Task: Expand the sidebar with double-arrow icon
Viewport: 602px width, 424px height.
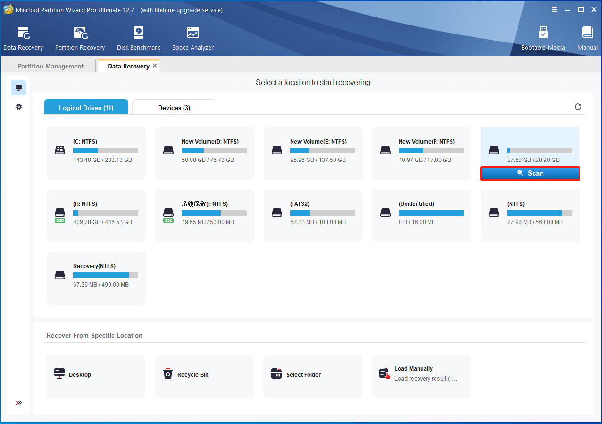Action: (19, 403)
